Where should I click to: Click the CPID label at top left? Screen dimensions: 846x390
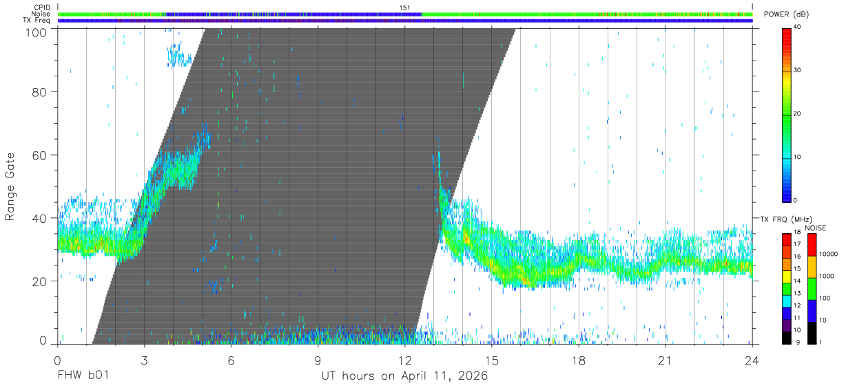tap(41, 7)
